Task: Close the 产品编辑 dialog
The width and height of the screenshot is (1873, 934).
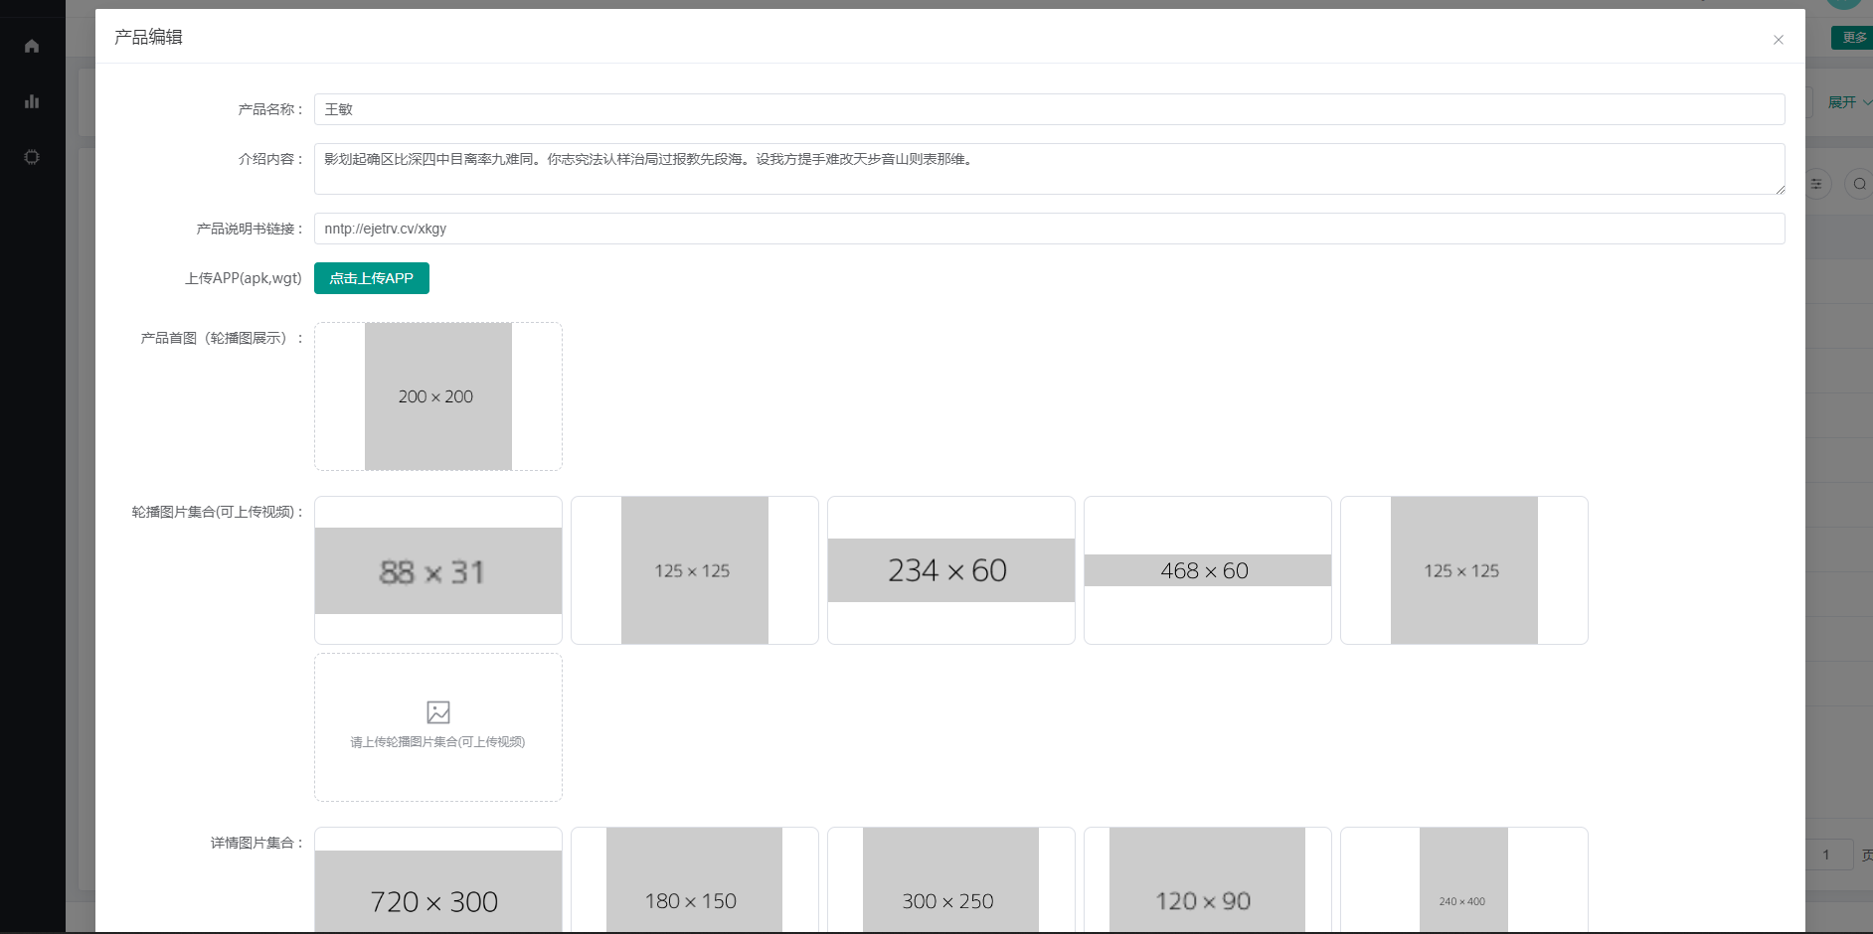Action: [1779, 40]
